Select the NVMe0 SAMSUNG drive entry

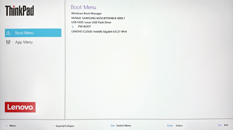coord(98,18)
